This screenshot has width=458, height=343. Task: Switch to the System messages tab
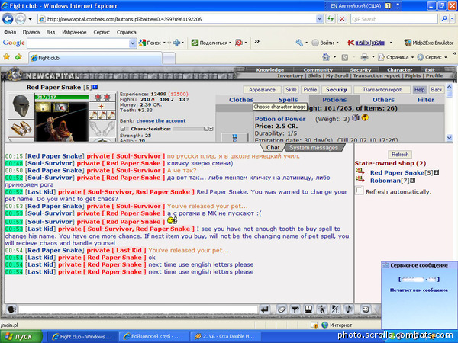314,148
